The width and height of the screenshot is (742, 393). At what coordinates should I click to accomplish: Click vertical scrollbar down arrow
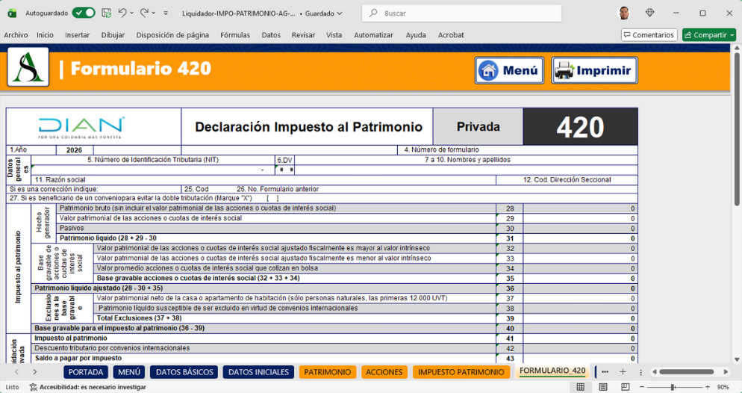pos(737,359)
